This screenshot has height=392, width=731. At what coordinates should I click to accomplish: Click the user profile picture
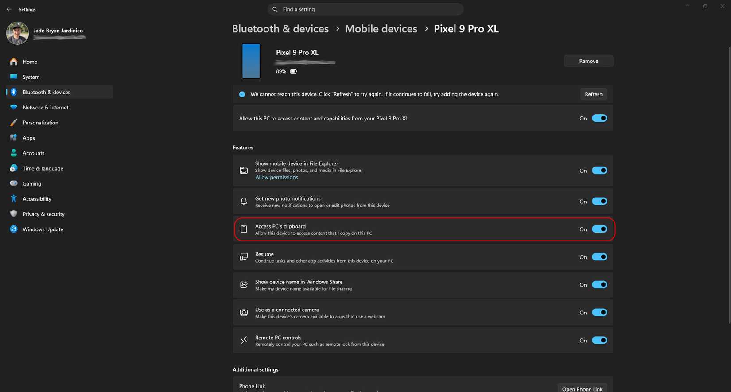coord(17,33)
